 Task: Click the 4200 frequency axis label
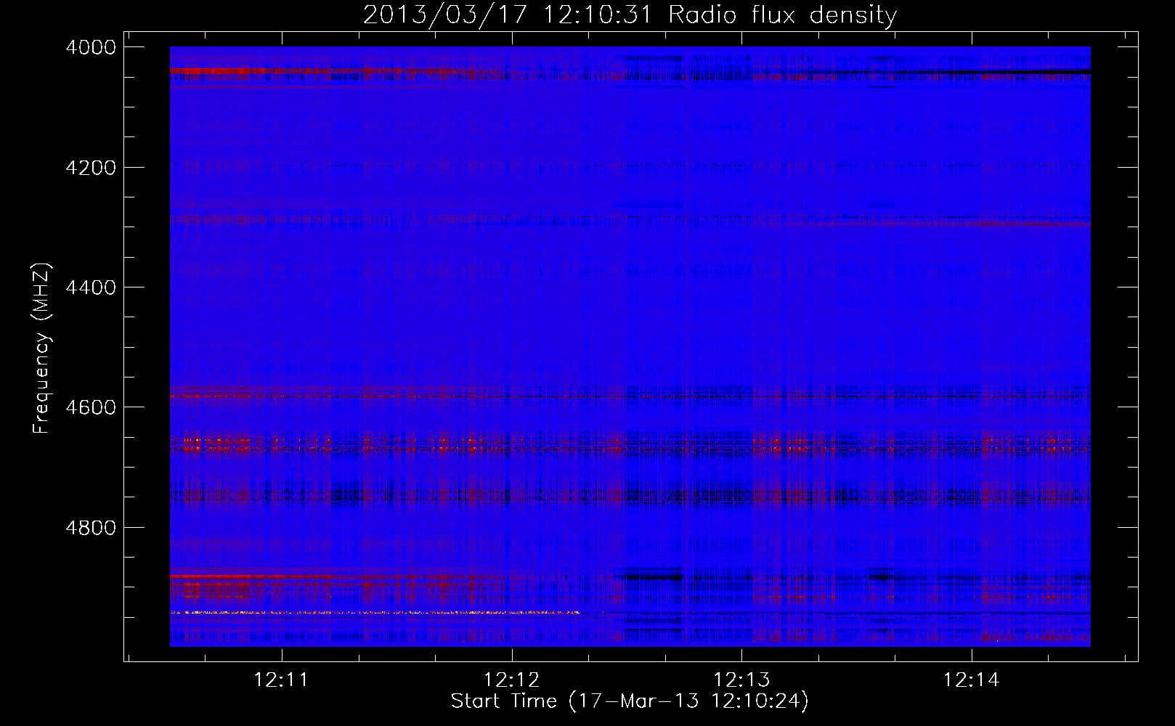[x=91, y=168]
